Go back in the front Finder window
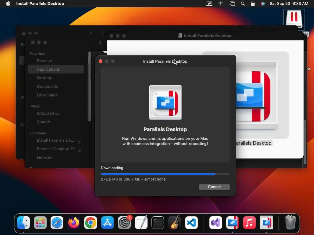 pos(100,43)
